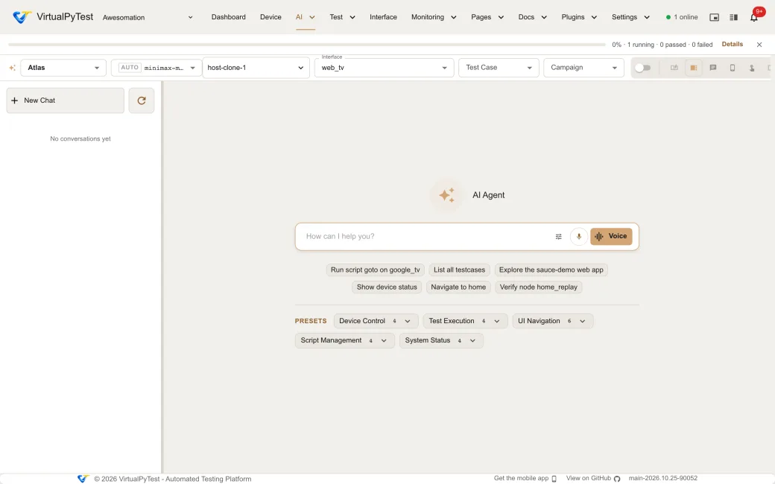This screenshot has height=484, width=775.
Task: Click the picture-in-picture icon in header
Action: [714, 17]
